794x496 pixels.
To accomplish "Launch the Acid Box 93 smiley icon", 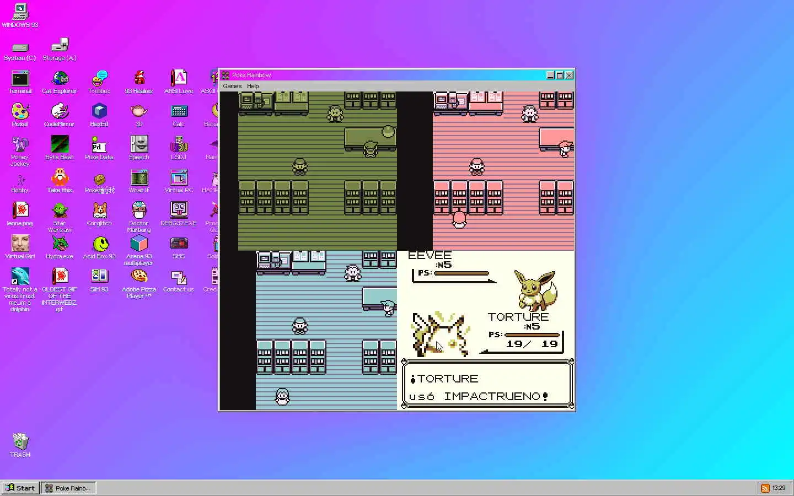I will tap(99, 248).
